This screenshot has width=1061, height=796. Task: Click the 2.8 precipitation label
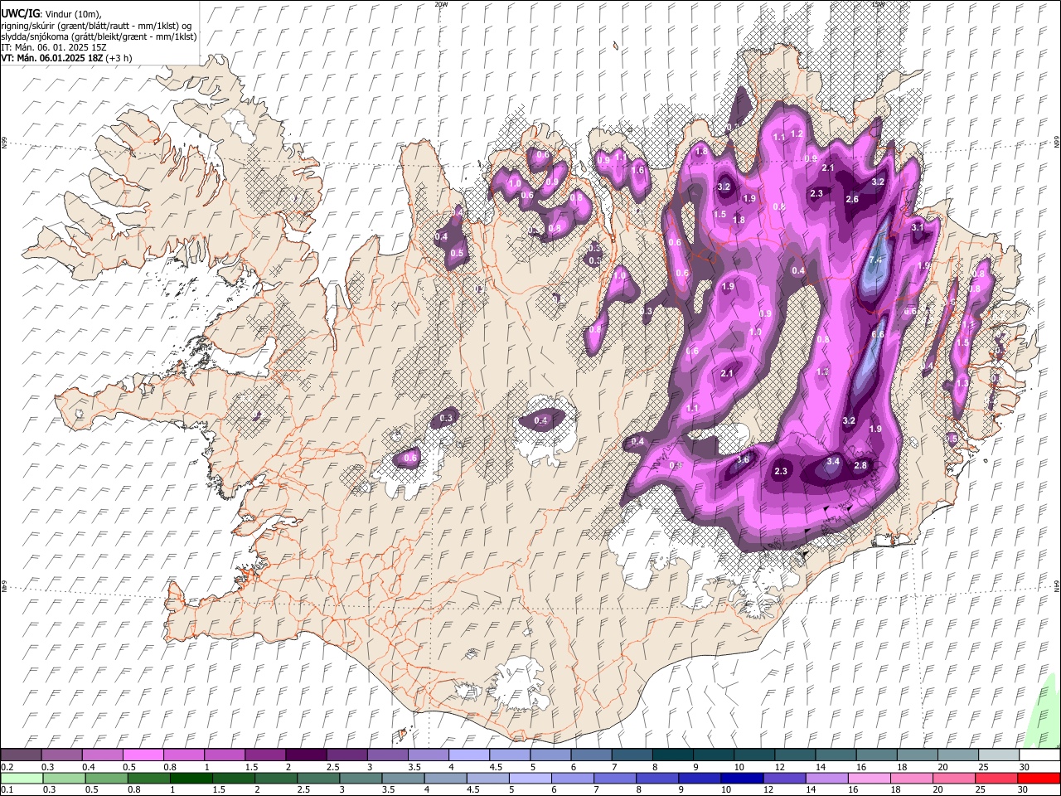coord(860,466)
